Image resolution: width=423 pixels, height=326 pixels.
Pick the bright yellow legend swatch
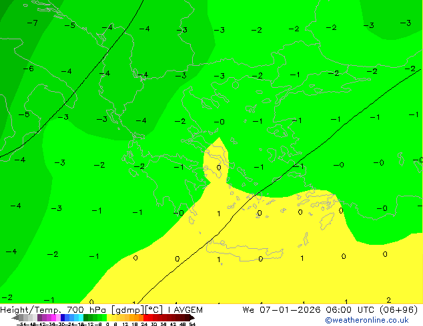pos(109,318)
